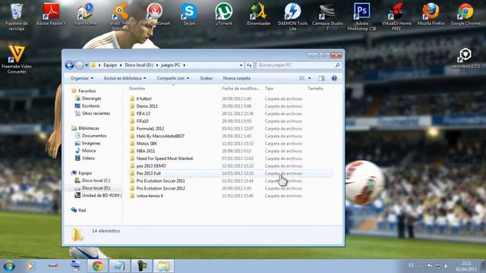Open rekordbox desktop shortcut
This screenshot has height=273, width=486.
click(x=465, y=58)
